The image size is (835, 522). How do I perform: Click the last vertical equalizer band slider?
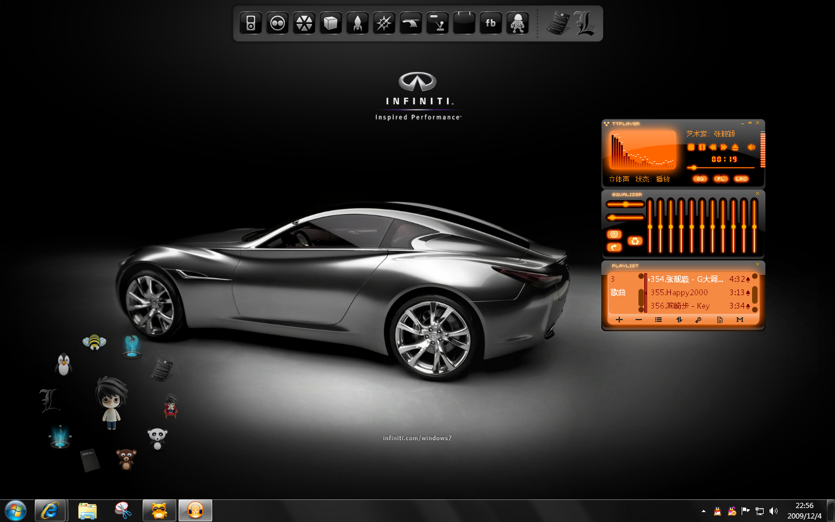pyautogui.click(x=754, y=226)
